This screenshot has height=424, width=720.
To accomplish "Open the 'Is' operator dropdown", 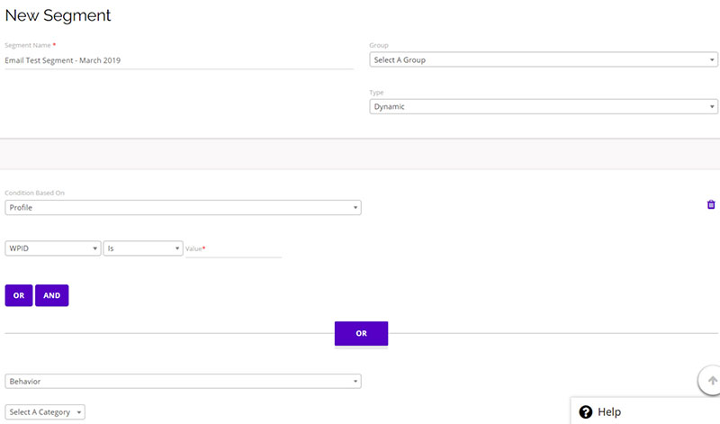I will pyautogui.click(x=143, y=248).
